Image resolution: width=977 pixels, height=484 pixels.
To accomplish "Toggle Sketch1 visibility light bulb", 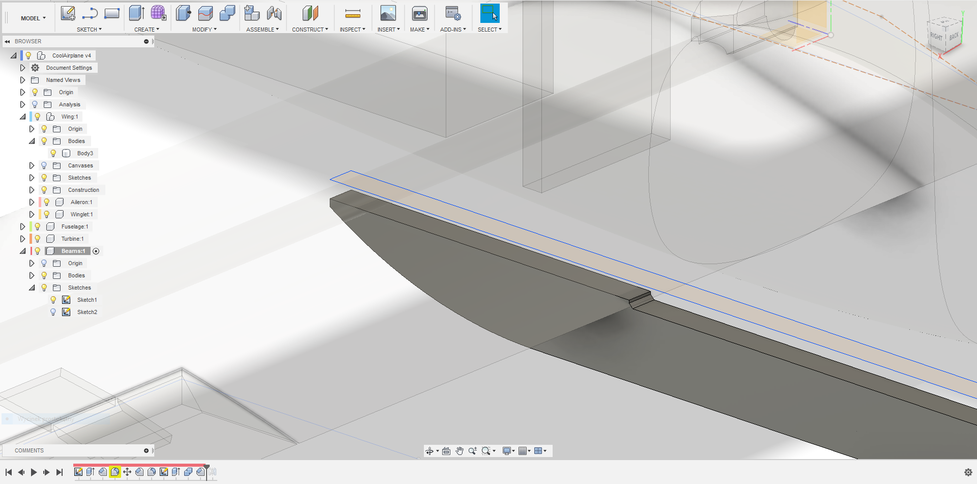I will pyautogui.click(x=53, y=300).
